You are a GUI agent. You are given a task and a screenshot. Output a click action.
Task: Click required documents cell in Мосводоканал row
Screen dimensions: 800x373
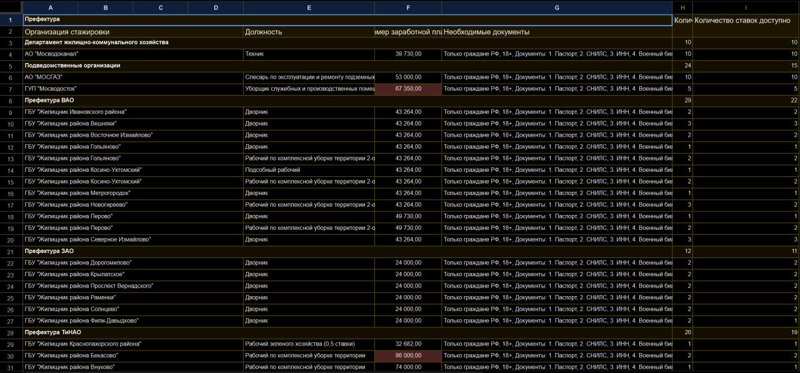pyautogui.click(x=557, y=54)
